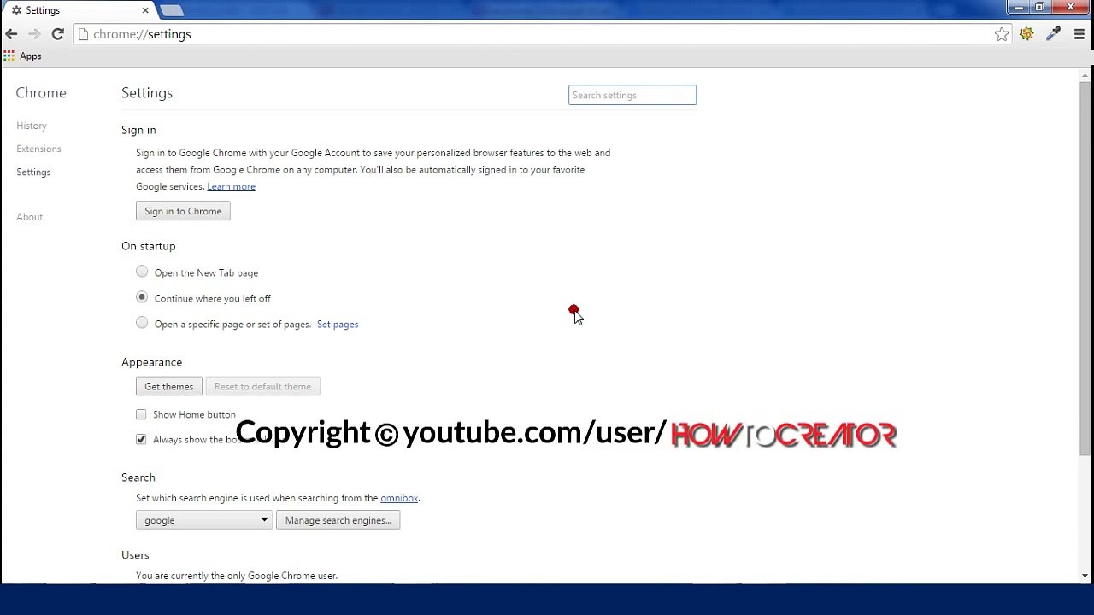Open Extensions in the left sidebar
This screenshot has width=1094, height=615.
tap(38, 149)
